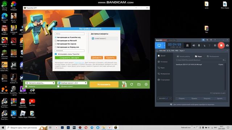Click the Delete button under Bandicam file list
Screen dimensions: 232x130
[220, 99]
